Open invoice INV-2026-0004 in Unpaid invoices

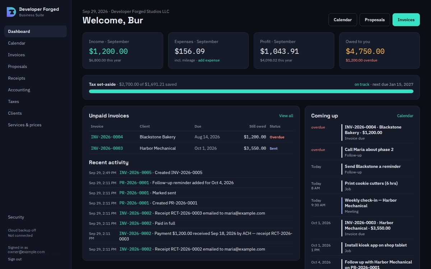[107, 137]
